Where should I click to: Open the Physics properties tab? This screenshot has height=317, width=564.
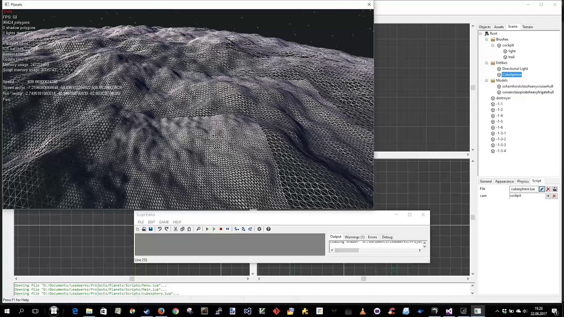pyautogui.click(x=523, y=181)
